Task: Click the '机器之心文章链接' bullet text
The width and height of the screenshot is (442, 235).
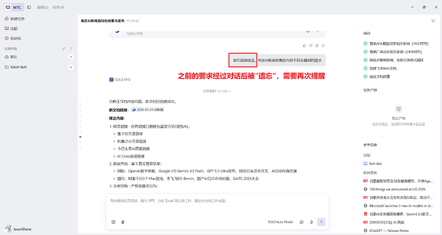Action: pyautogui.click(x=132, y=141)
